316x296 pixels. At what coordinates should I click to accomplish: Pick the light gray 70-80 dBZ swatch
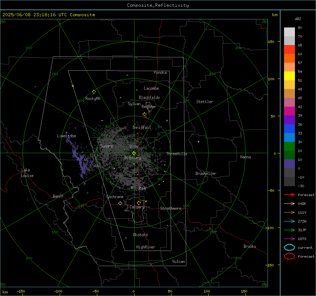[x=289, y=32]
